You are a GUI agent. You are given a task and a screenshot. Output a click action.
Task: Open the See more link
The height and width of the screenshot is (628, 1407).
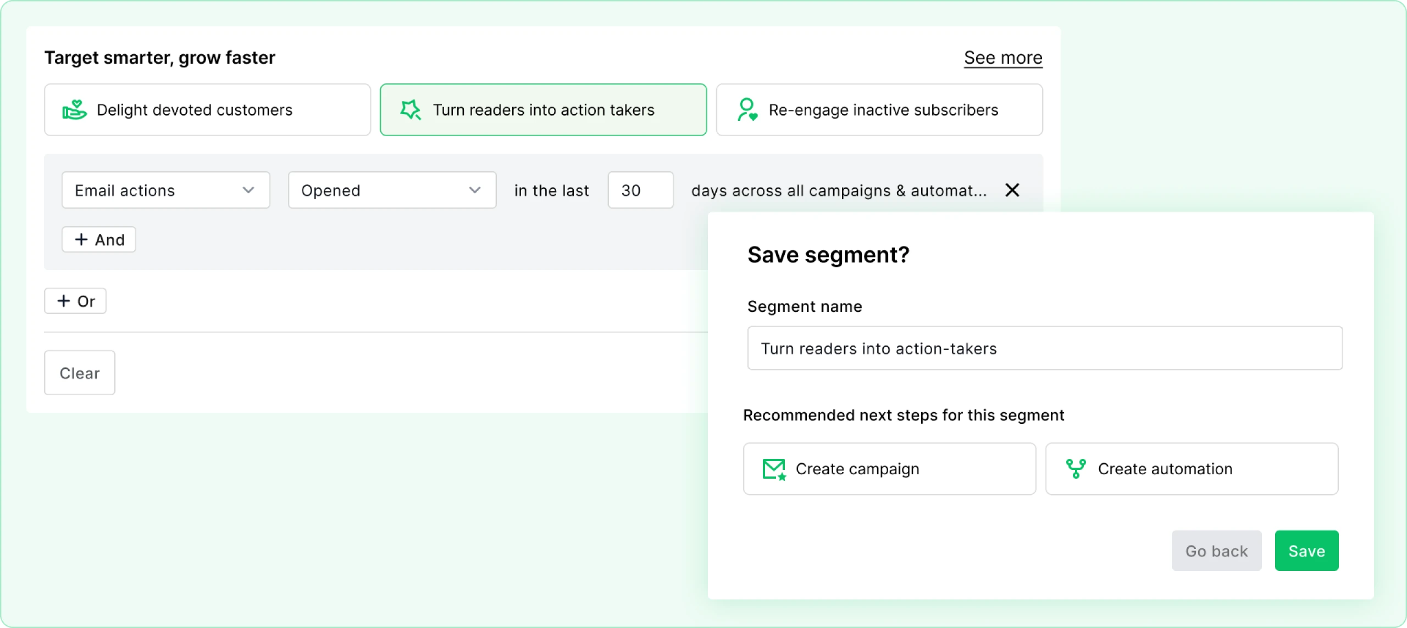[1002, 58]
